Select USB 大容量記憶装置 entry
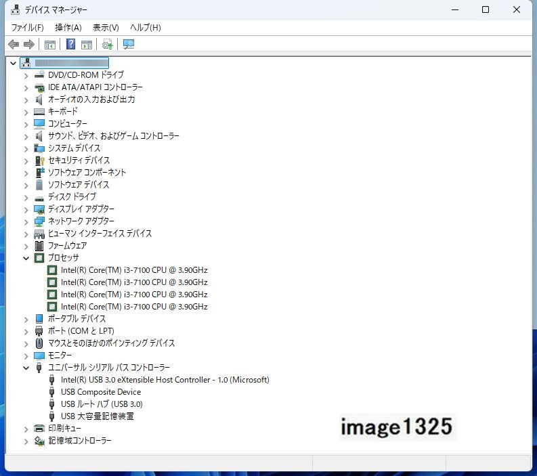Image resolution: width=537 pixels, height=476 pixels. (98, 416)
